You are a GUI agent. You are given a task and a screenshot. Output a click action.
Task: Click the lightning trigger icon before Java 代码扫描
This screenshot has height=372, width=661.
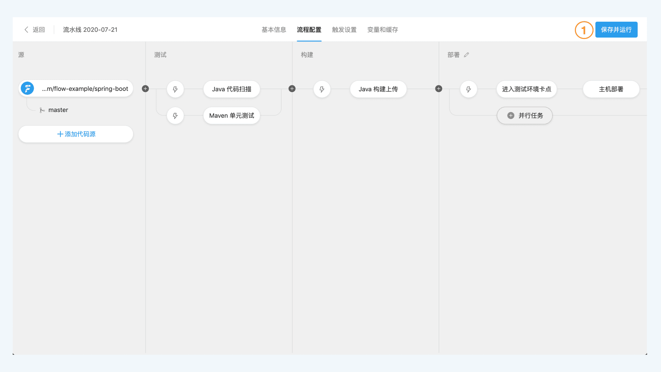pos(175,89)
